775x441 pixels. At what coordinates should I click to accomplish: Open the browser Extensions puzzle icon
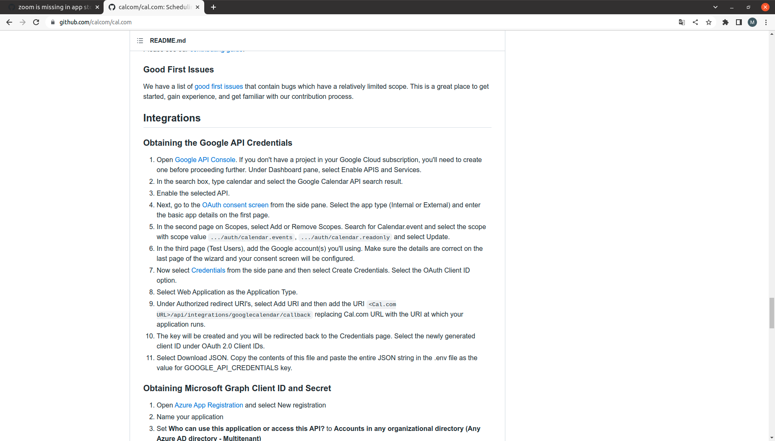pyautogui.click(x=726, y=22)
